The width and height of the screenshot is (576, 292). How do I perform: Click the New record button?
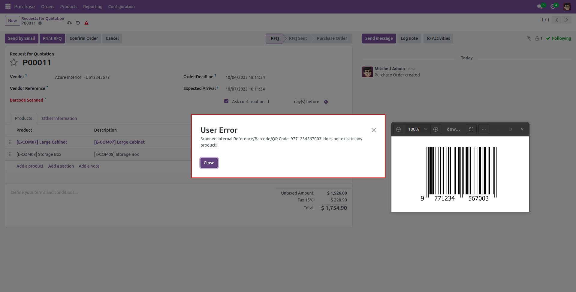pos(12,21)
